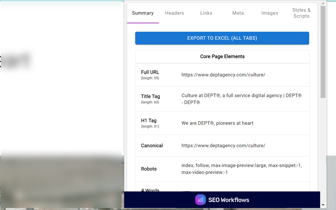336x210 pixels.
Task: Click the scrollbar up arrow
Action: click(x=323, y=3)
